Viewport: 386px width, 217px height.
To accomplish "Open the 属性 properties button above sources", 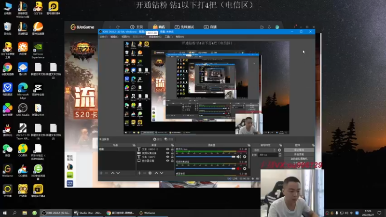I will (157, 139).
